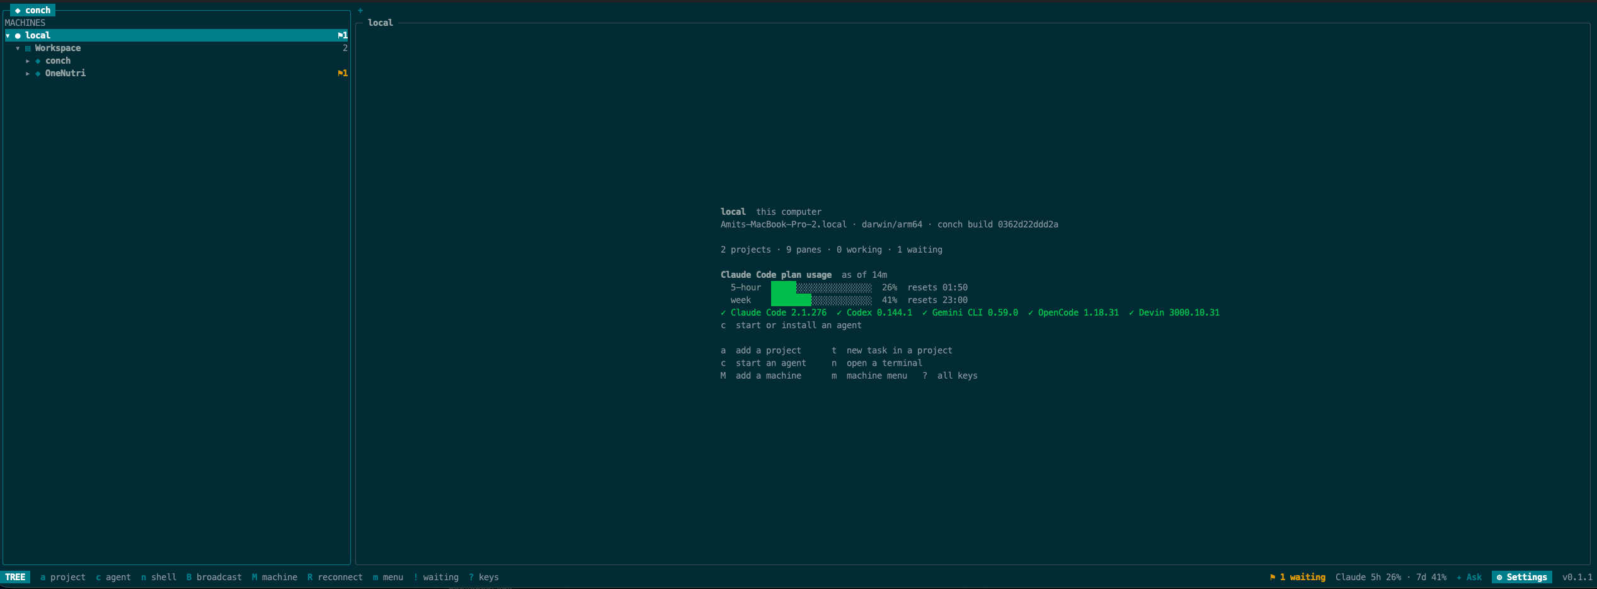Click '! waiting' in the bottom-left shortcuts
1597x589 pixels.
pos(436,577)
